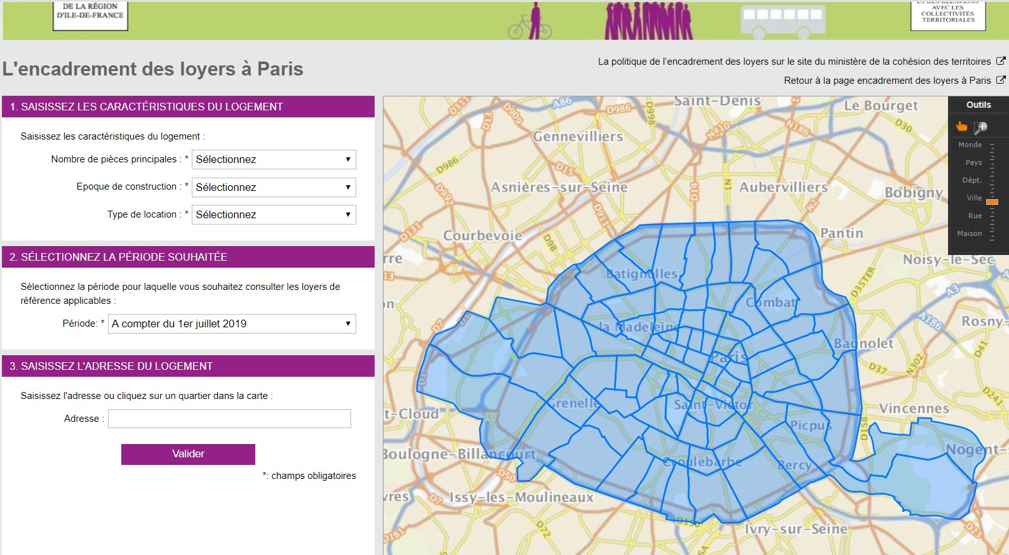Open the Nombre de pièces principales dropdown
The image size is (1009, 555).
[274, 160]
